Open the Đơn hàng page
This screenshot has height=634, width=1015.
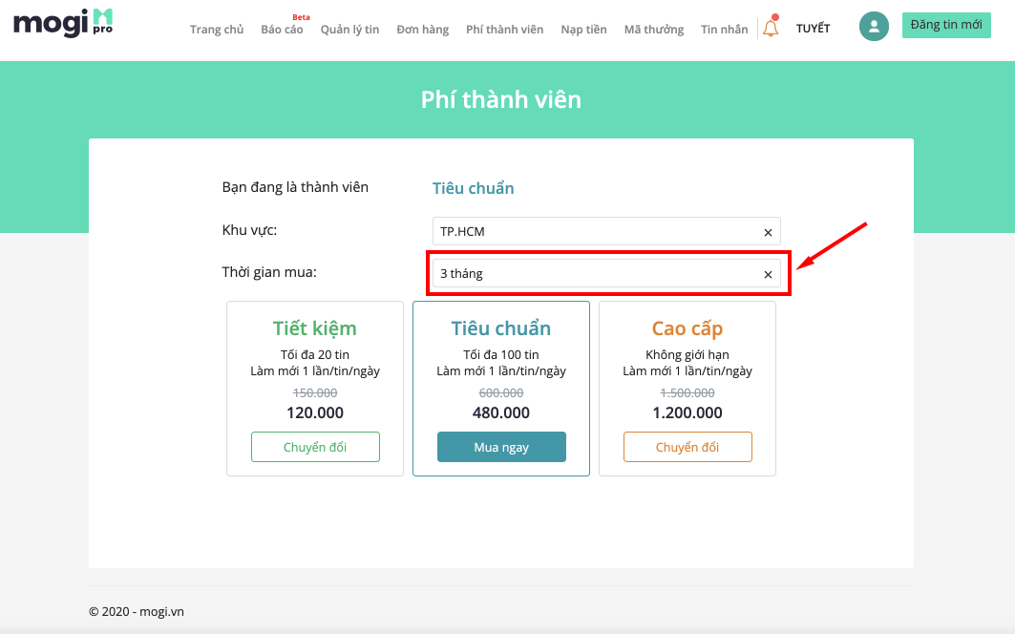point(423,30)
